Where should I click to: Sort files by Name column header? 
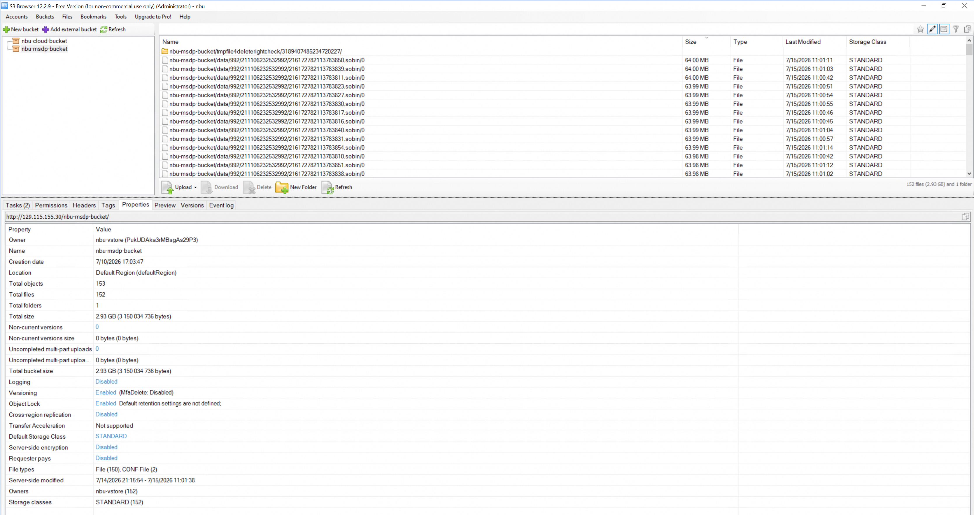pos(421,42)
